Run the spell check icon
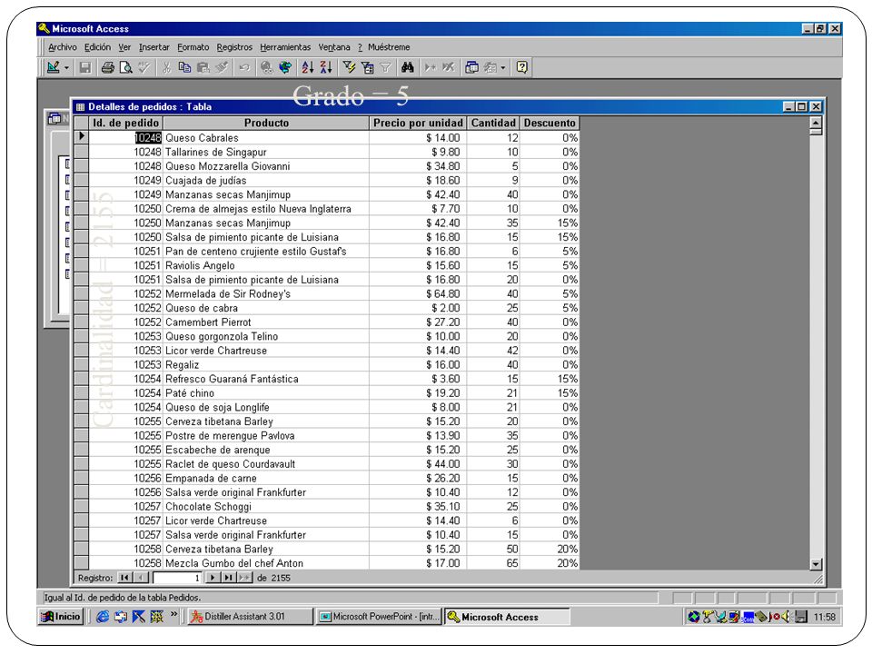 pos(144,68)
